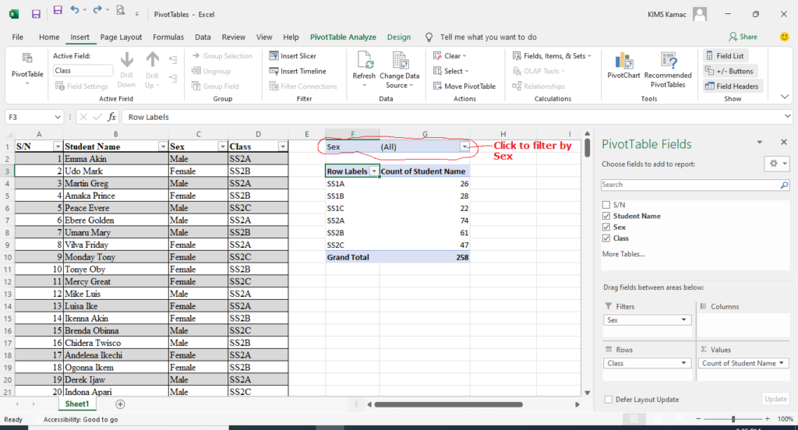The width and height of the screenshot is (798, 430).
Task: Open the Class column filter dropdown
Action: point(282,146)
